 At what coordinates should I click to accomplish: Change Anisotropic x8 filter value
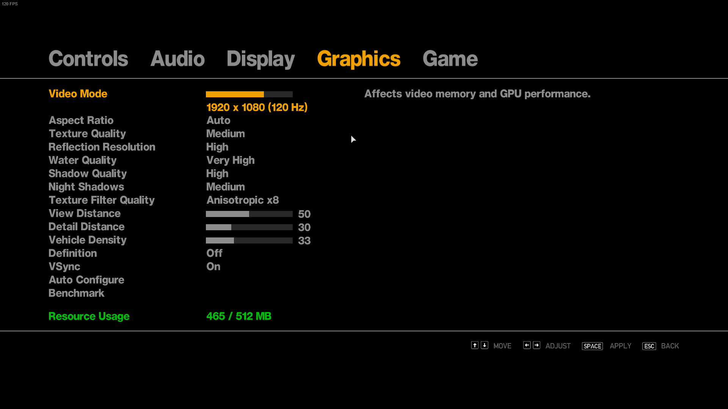click(x=242, y=200)
